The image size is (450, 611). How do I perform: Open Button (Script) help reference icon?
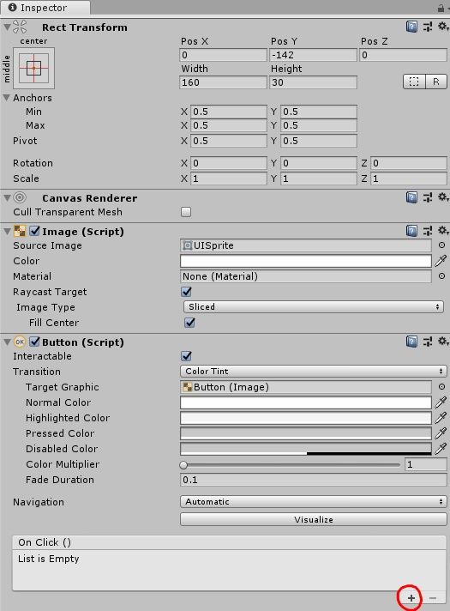pyautogui.click(x=411, y=342)
